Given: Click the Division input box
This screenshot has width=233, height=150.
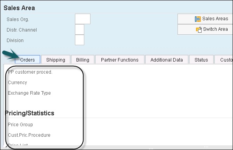Looking at the screenshot, I should click(80, 40).
